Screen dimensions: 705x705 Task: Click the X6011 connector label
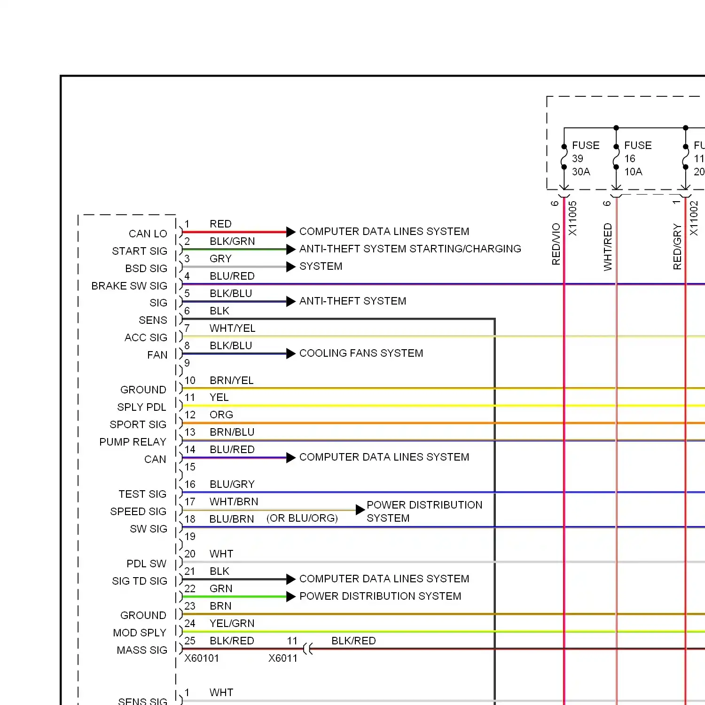click(283, 658)
